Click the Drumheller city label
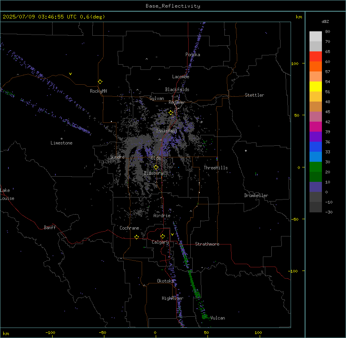This screenshot has height=338, width=346. [256, 195]
